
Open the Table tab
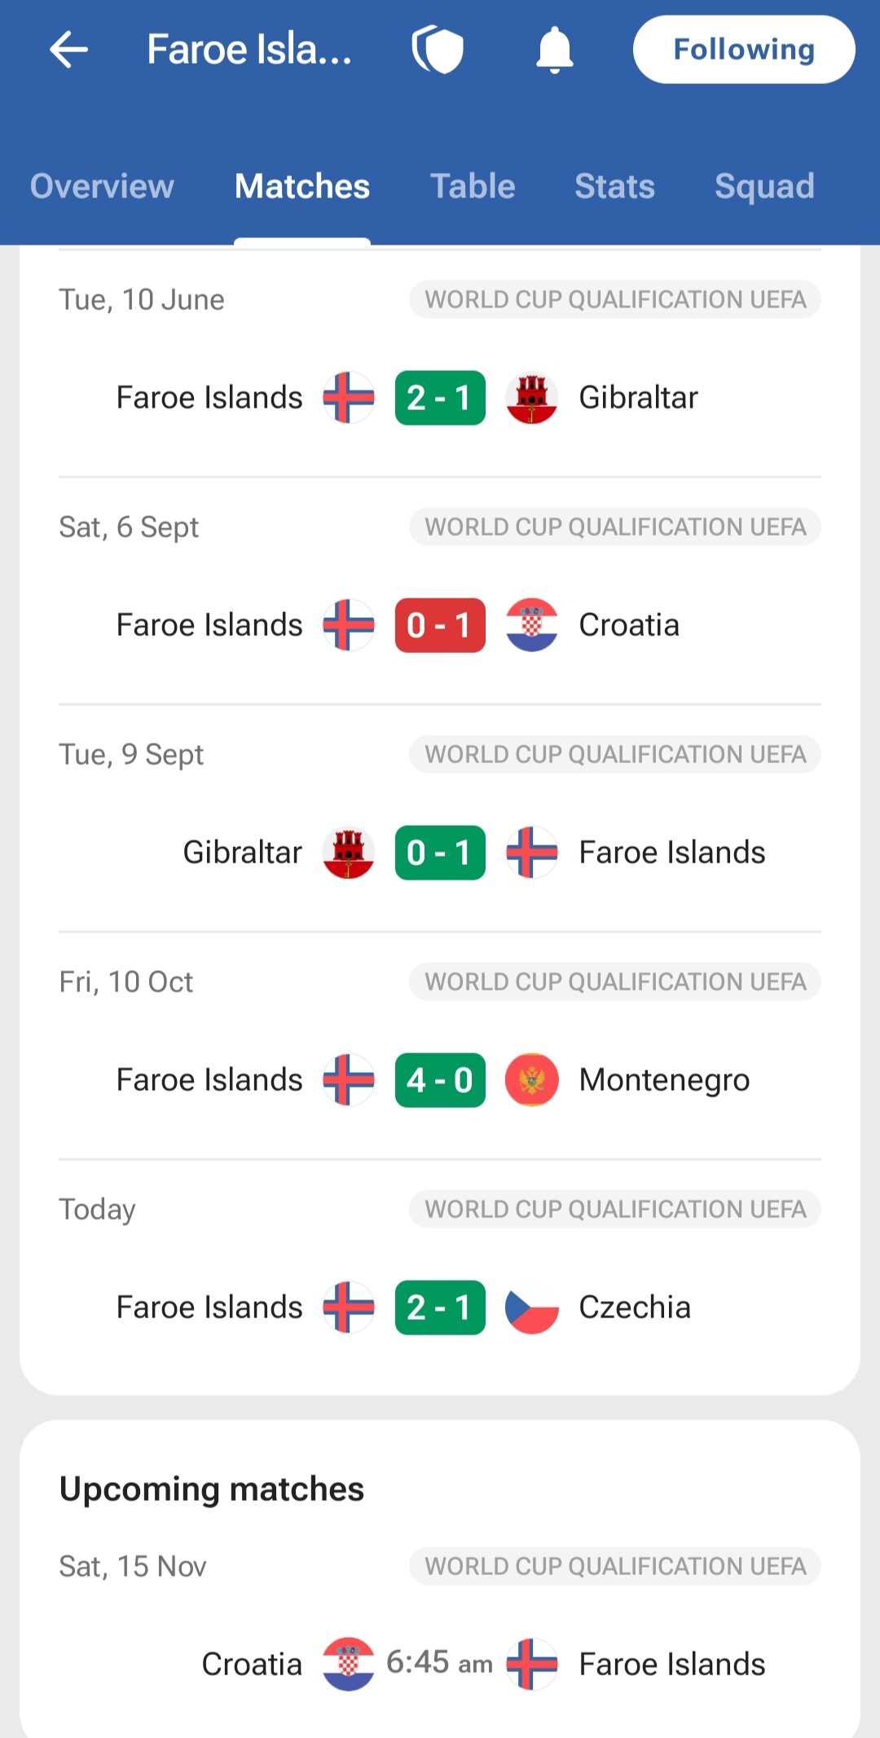(x=473, y=186)
